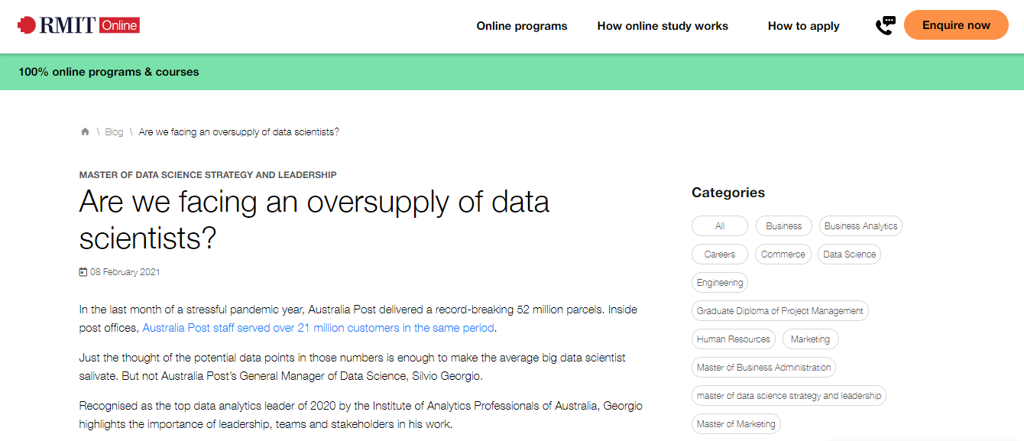
Task: Click the calendar icon beside article date
Action: [x=83, y=272]
